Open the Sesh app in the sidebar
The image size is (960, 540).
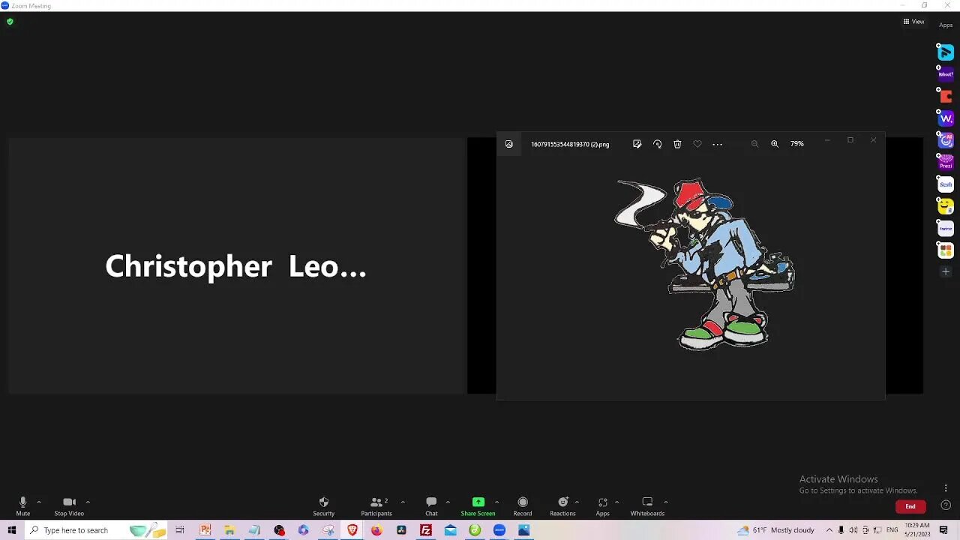[x=946, y=184]
